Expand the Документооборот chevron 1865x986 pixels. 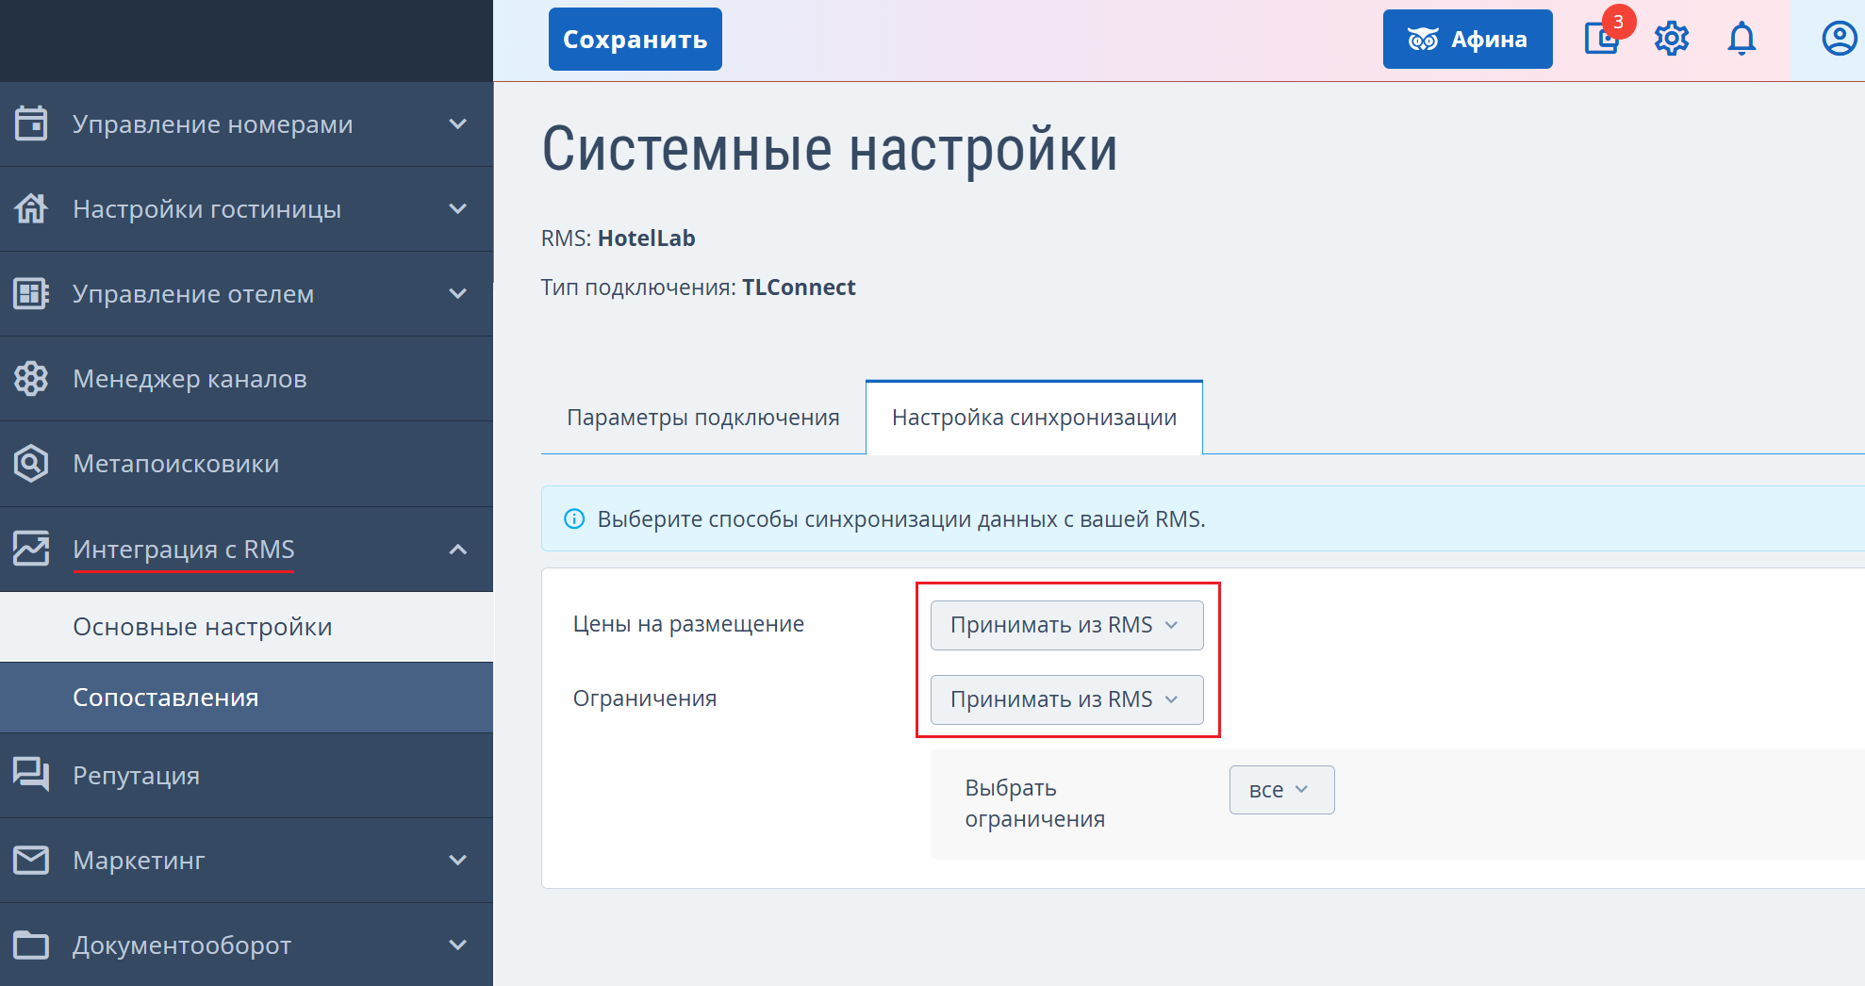tap(458, 945)
